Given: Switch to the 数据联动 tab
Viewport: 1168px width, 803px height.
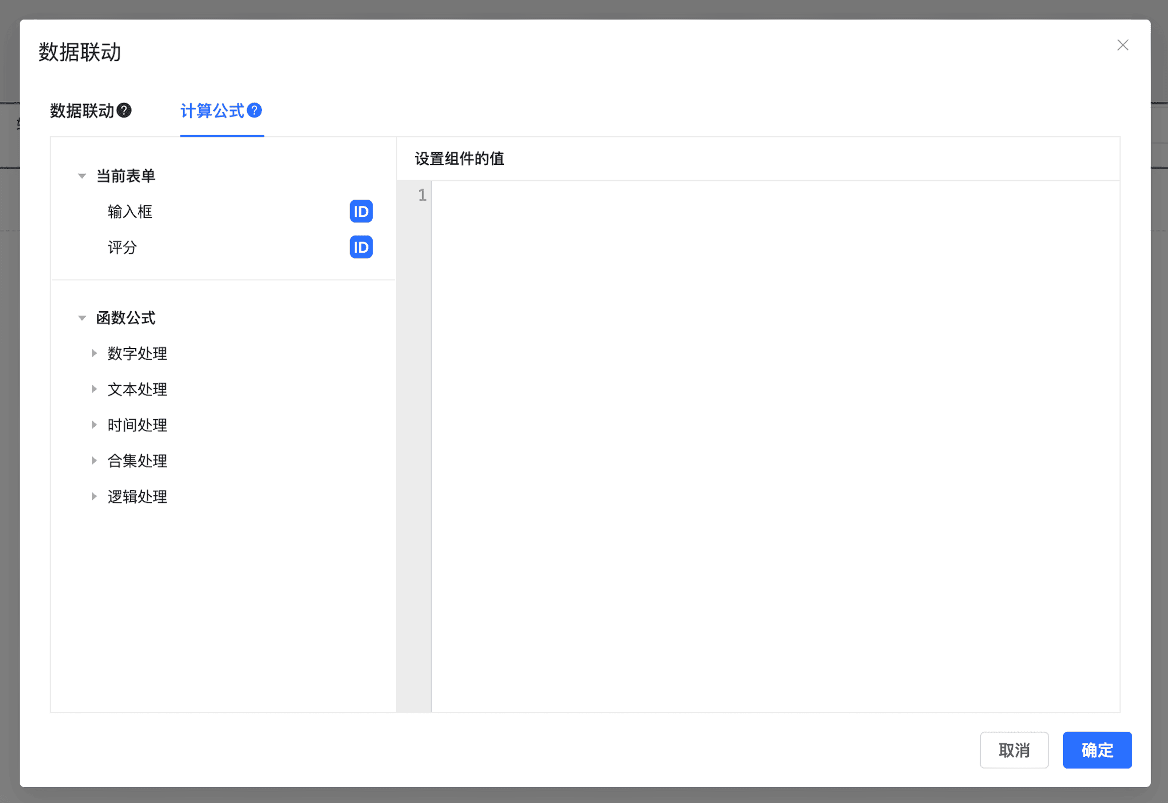Looking at the screenshot, I should [82, 111].
